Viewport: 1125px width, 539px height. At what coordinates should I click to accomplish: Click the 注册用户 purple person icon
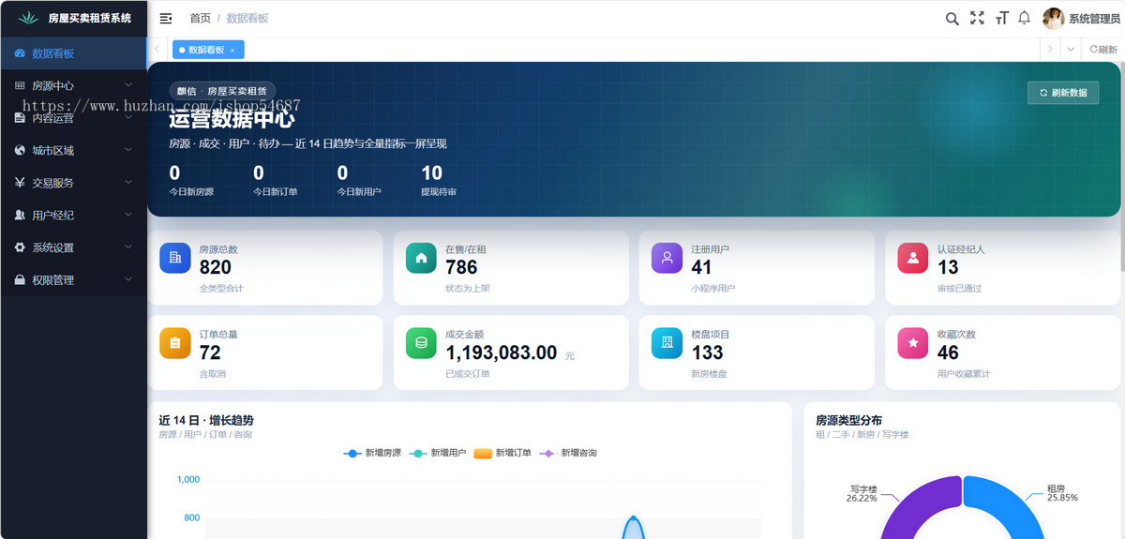[667, 258]
